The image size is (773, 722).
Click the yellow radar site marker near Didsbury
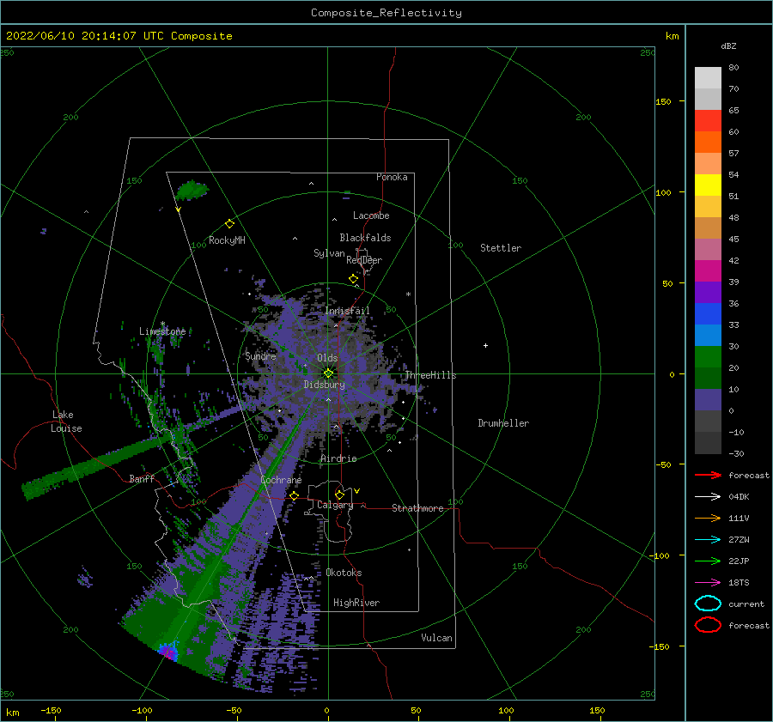pyautogui.click(x=328, y=373)
